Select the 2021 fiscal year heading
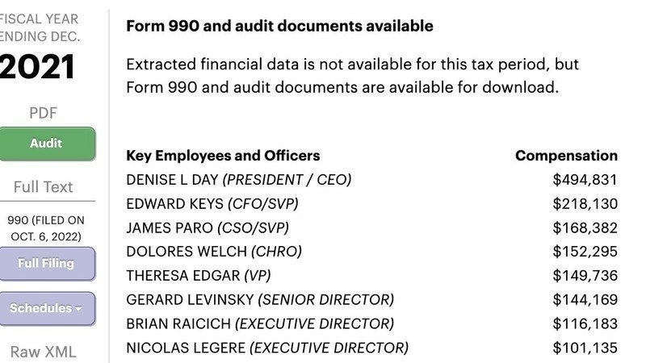 (x=38, y=67)
